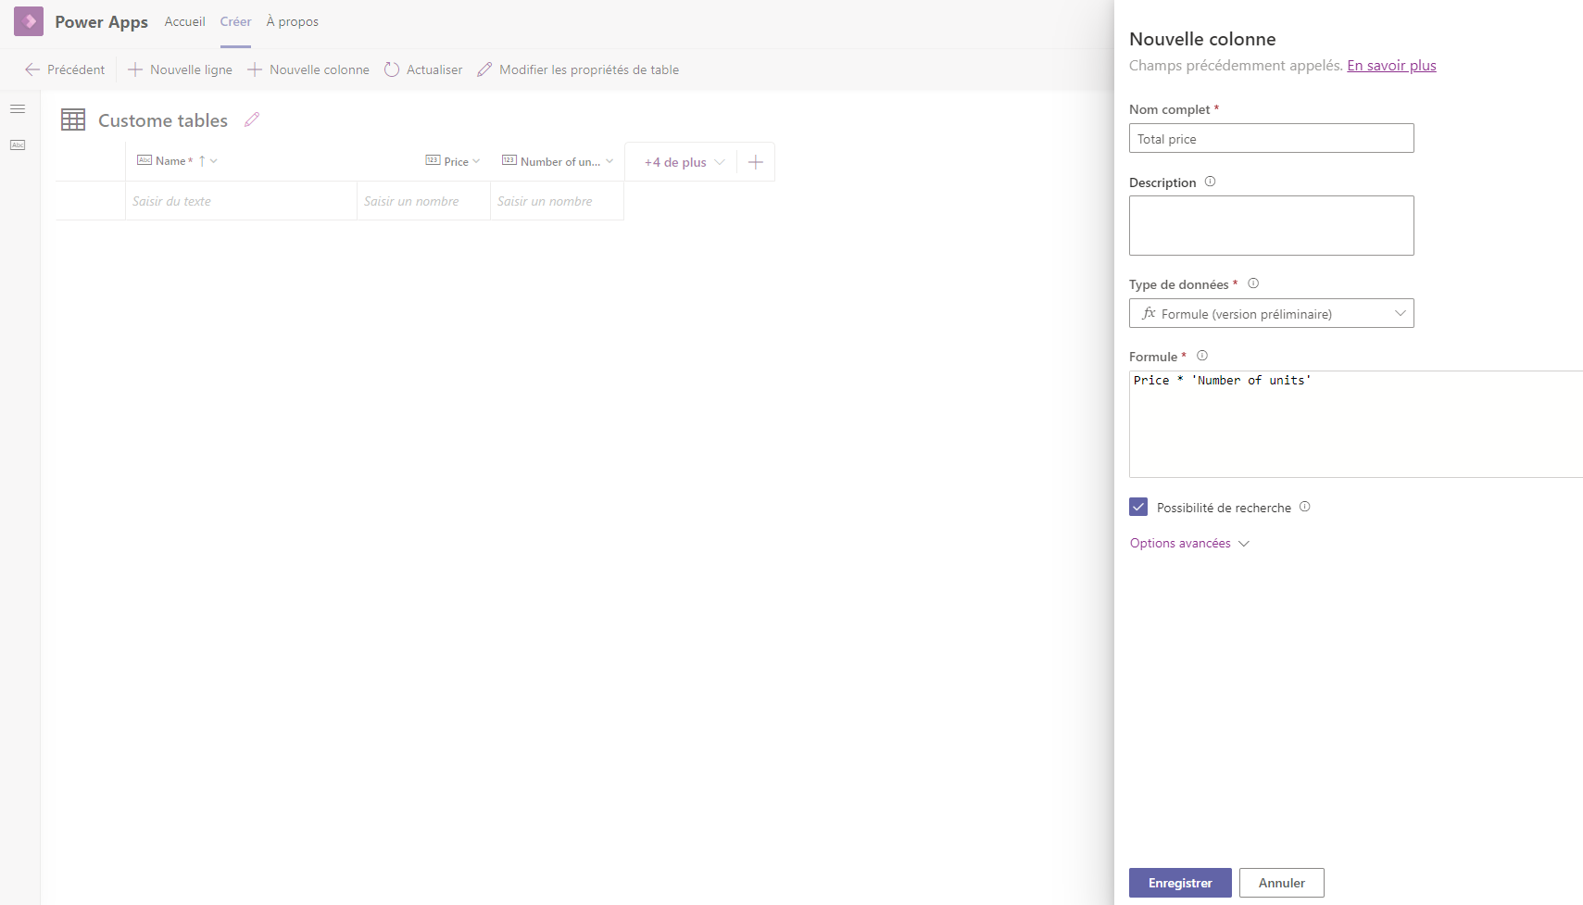The height and width of the screenshot is (905, 1583).
Task: Open Type de données dropdown
Action: [1271, 313]
